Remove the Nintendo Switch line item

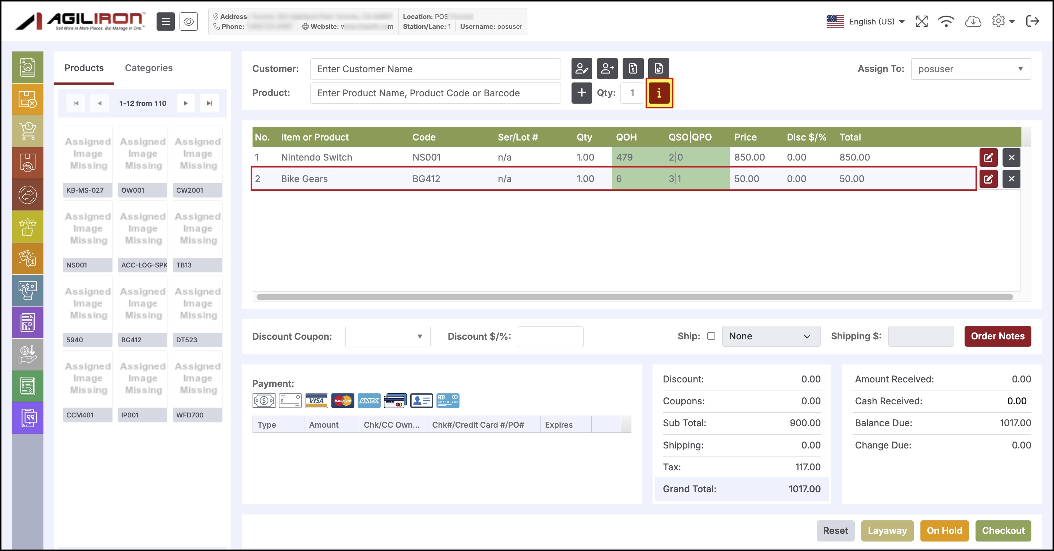point(1011,157)
